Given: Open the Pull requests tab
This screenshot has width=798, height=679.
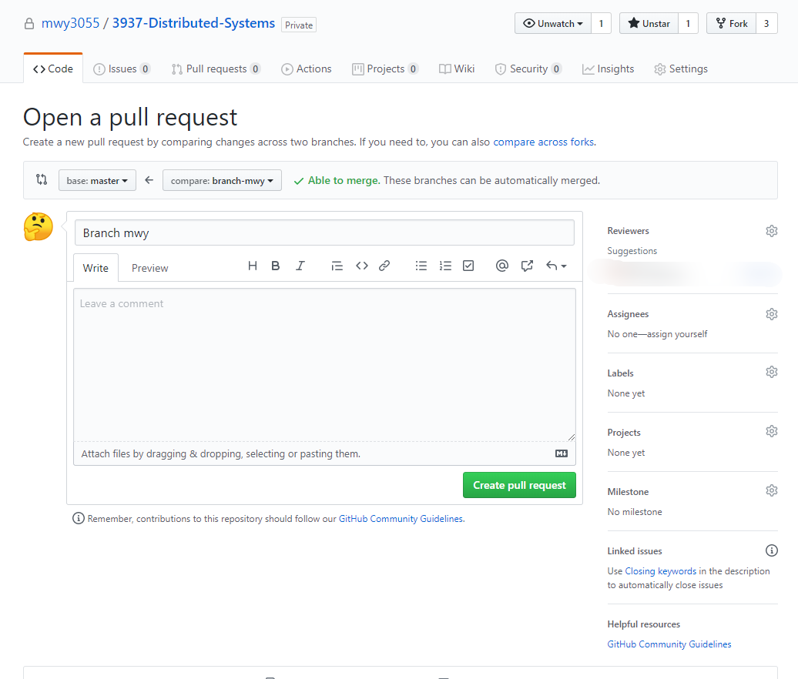Looking at the screenshot, I should [216, 69].
